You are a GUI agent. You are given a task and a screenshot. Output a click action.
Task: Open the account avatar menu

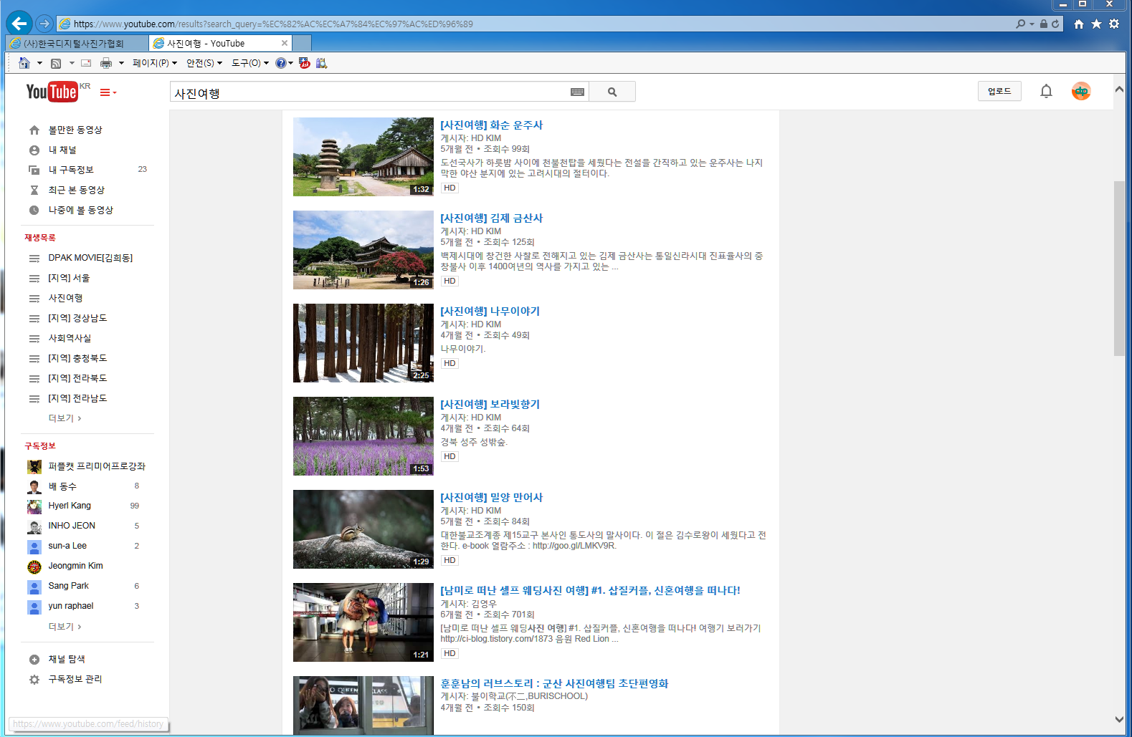pyautogui.click(x=1080, y=91)
